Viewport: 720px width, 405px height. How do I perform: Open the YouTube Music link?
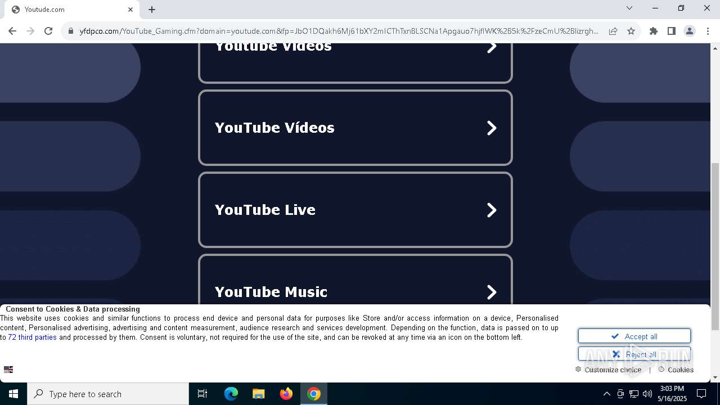click(355, 280)
